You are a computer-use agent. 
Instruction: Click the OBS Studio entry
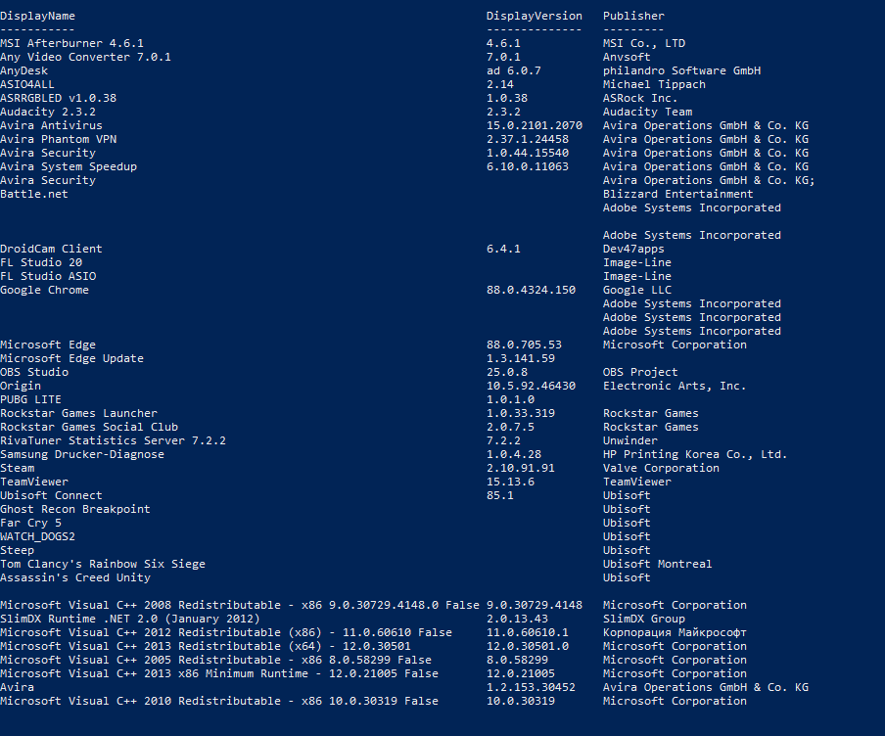tap(34, 372)
